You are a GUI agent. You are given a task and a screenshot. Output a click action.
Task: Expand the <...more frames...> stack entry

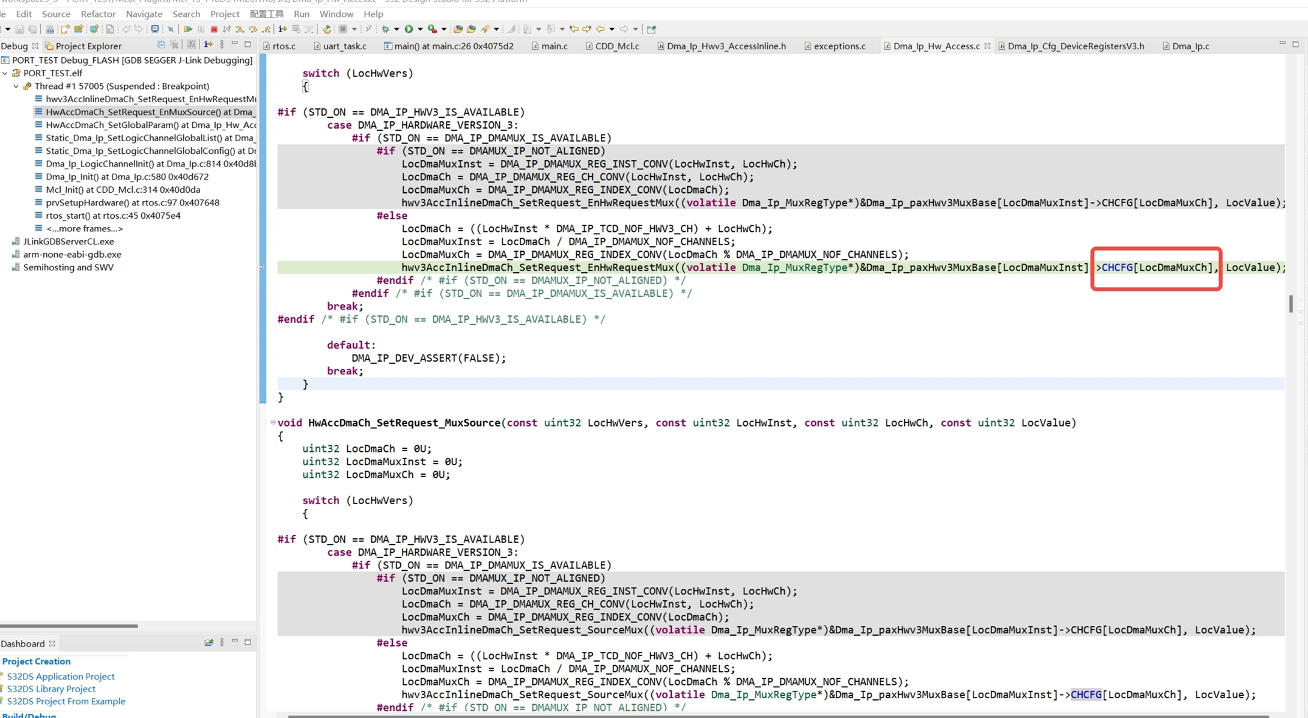(x=83, y=228)
